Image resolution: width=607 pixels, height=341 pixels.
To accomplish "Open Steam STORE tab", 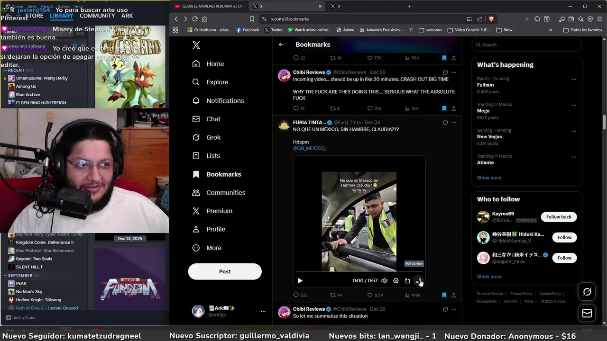I will click(x=34, y=16).
